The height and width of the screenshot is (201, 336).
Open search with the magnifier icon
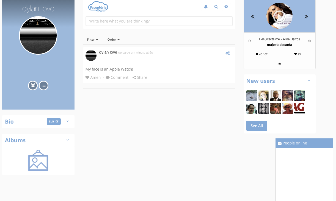point(216,7)
